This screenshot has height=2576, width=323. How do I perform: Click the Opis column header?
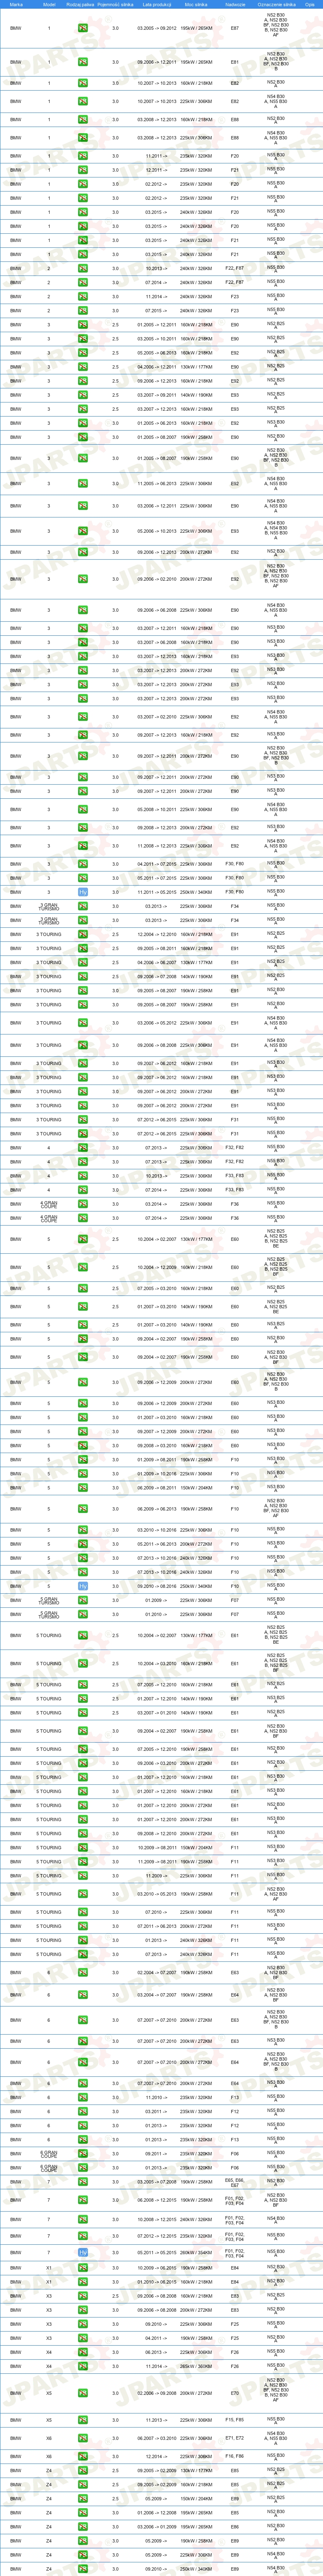tap(310, 5)
